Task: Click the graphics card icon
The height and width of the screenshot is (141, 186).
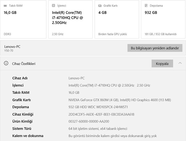Action: pyautogui.click(x=100, y=6)
